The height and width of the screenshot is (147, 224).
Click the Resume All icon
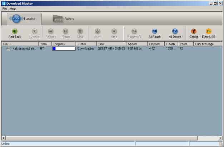tap(134, 31)
